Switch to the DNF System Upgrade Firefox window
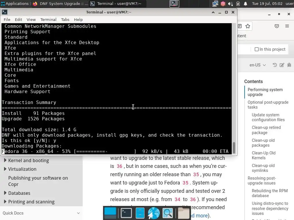 click(60, 3)
